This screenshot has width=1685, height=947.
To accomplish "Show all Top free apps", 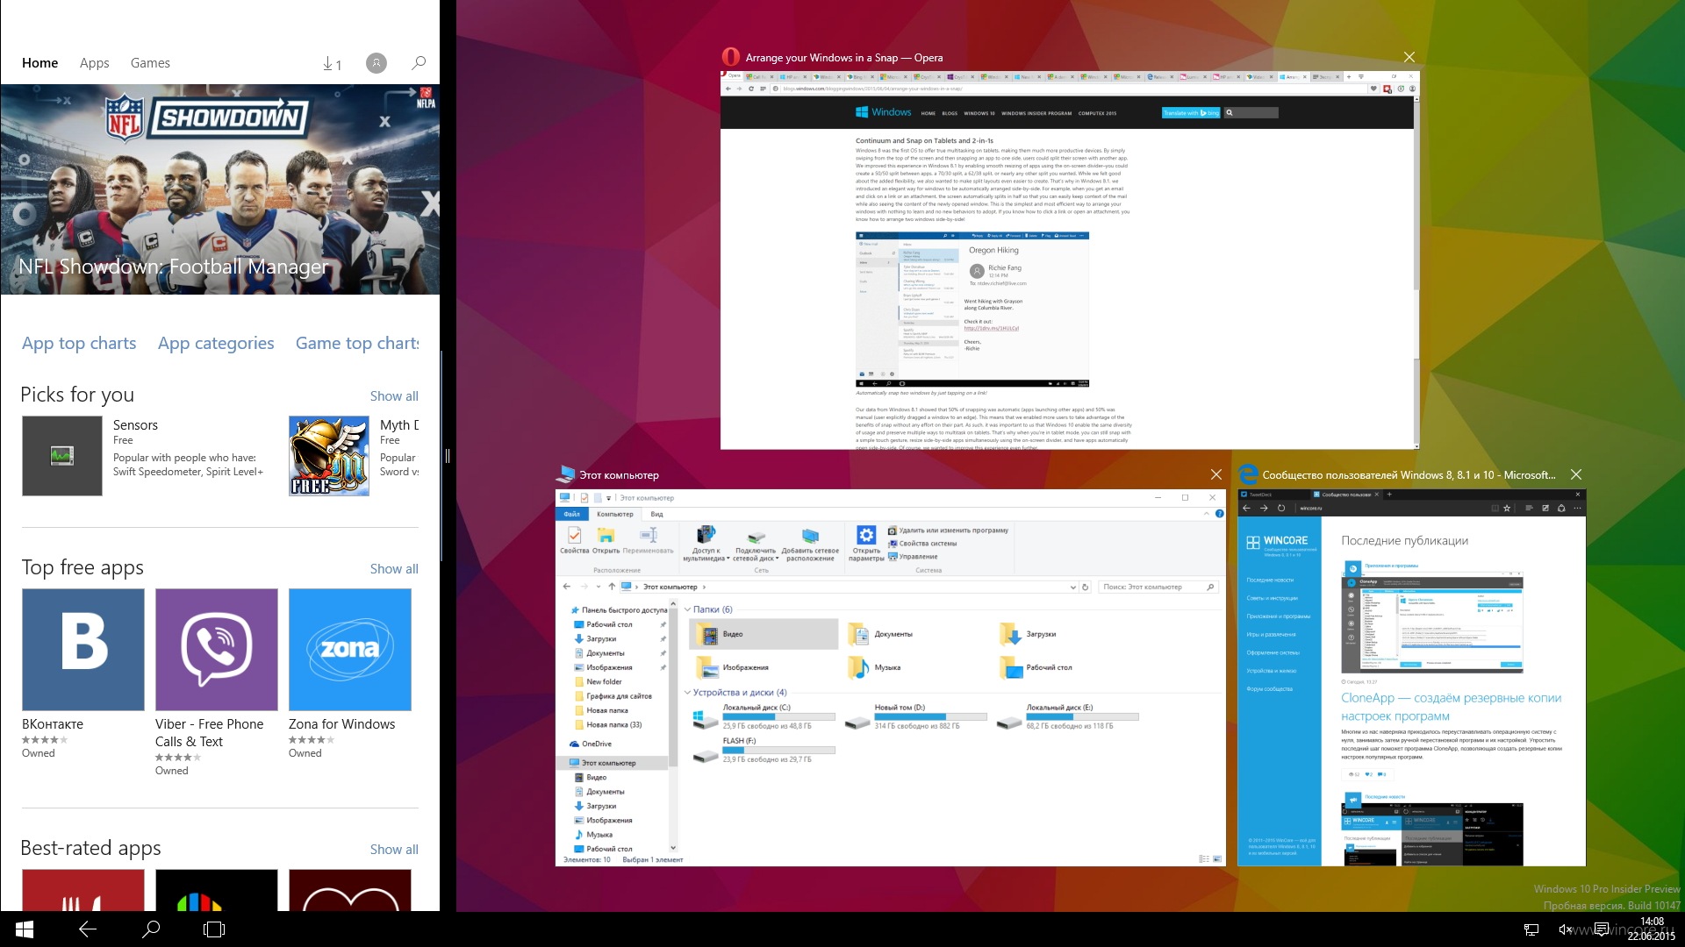I will click(394, 569).
